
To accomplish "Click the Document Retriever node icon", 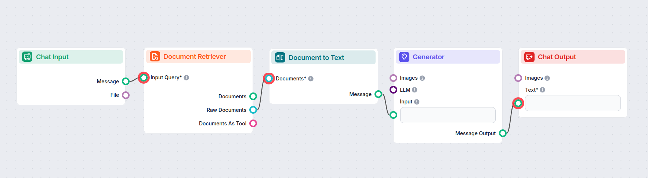I will pos(155,56).
